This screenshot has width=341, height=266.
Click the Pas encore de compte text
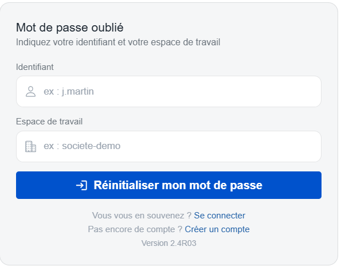tap(135, 229)
